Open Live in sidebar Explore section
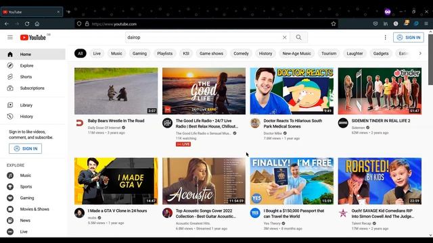The image size is (433, 243). [x=32, y=232]
